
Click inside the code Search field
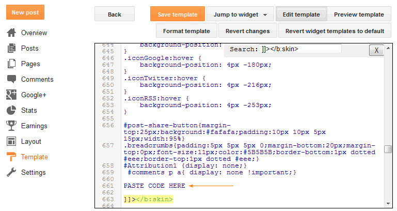click(301, 49)
